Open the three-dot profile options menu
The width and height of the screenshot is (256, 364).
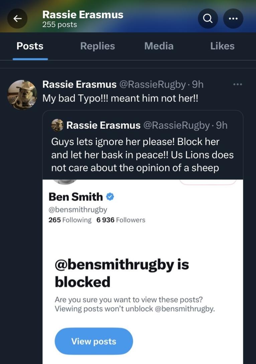point(233,19)
